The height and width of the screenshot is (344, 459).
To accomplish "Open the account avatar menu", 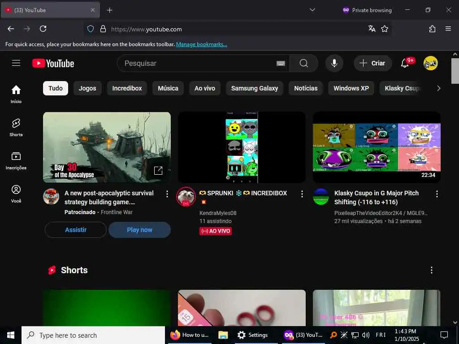I will tap(431, 63).
